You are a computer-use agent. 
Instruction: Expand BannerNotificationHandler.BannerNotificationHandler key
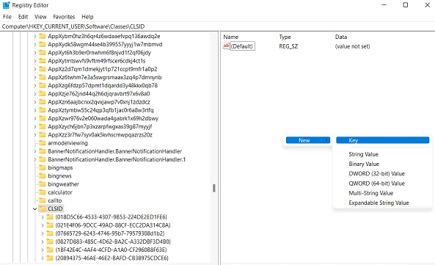click(x=34, y=151)
